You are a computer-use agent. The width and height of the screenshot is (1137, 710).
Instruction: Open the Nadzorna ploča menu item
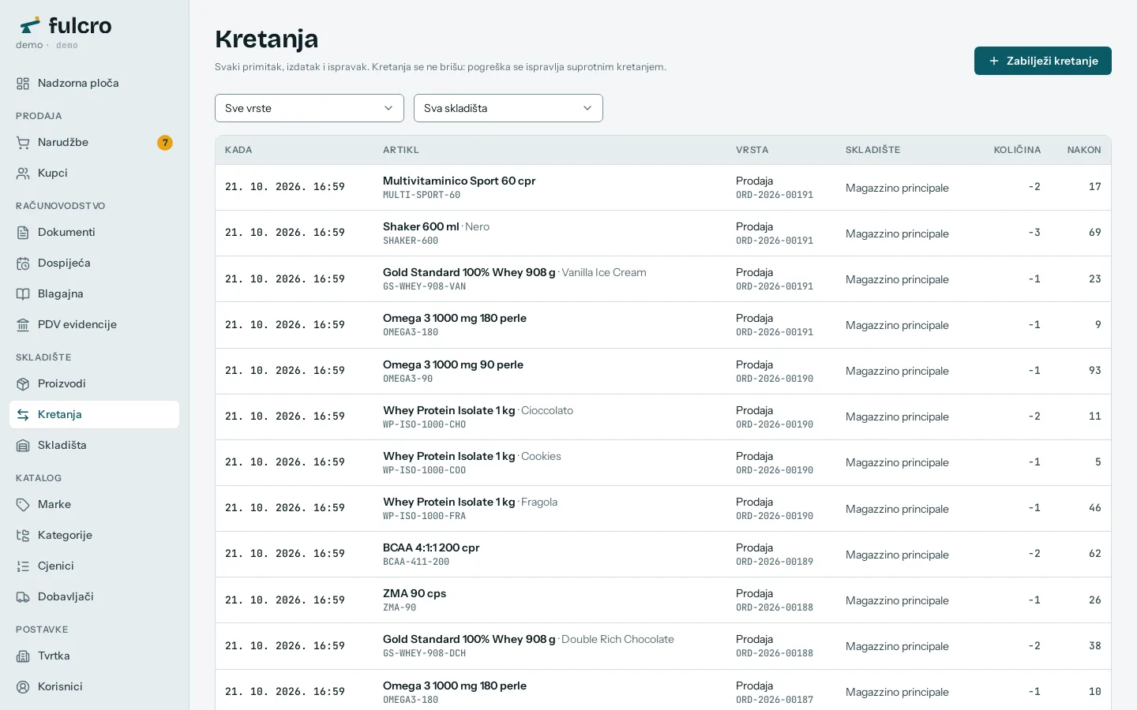click(x=94, y=84)
